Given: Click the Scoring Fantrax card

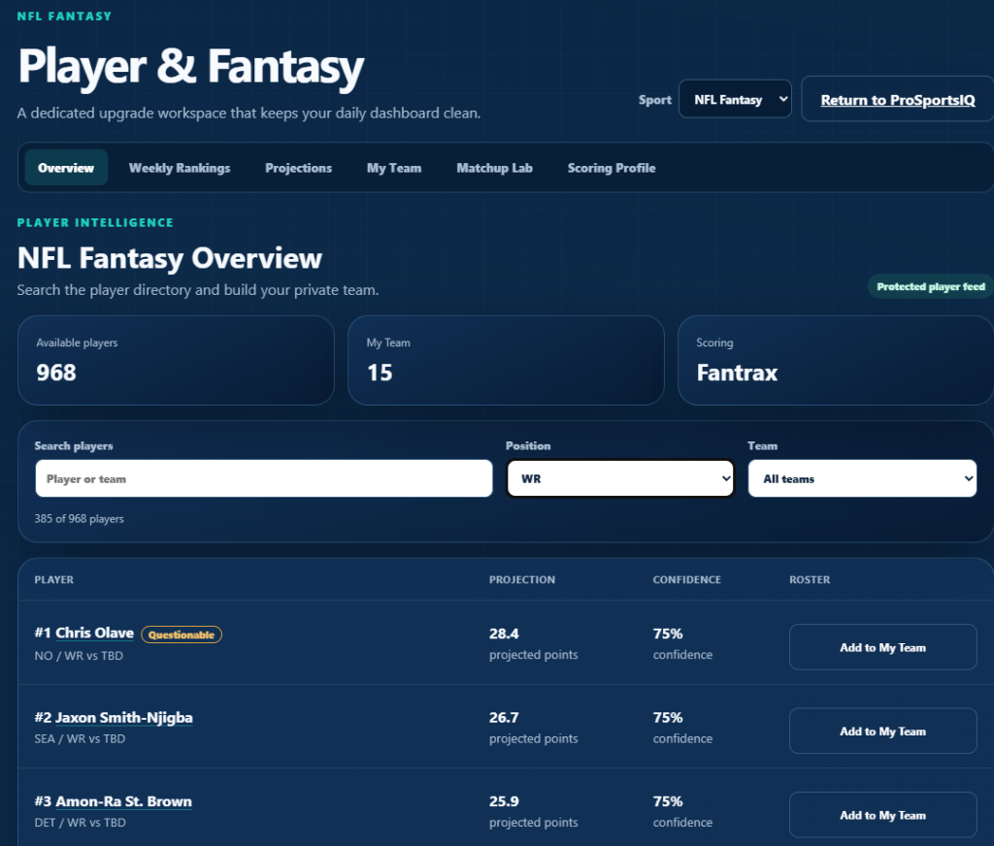Looking at the screenshot, I should (836, 360).
